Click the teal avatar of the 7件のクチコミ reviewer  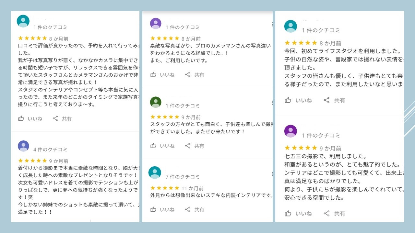155,172
